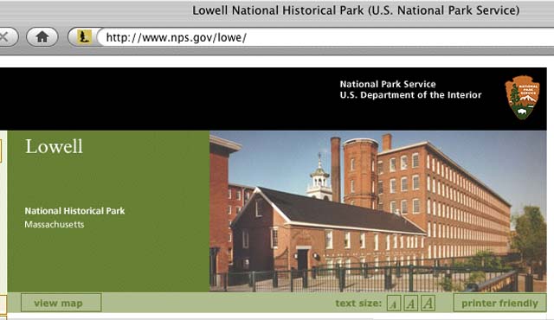
Task: Click the browser window title bar text
Action: [x=356, y=10]
